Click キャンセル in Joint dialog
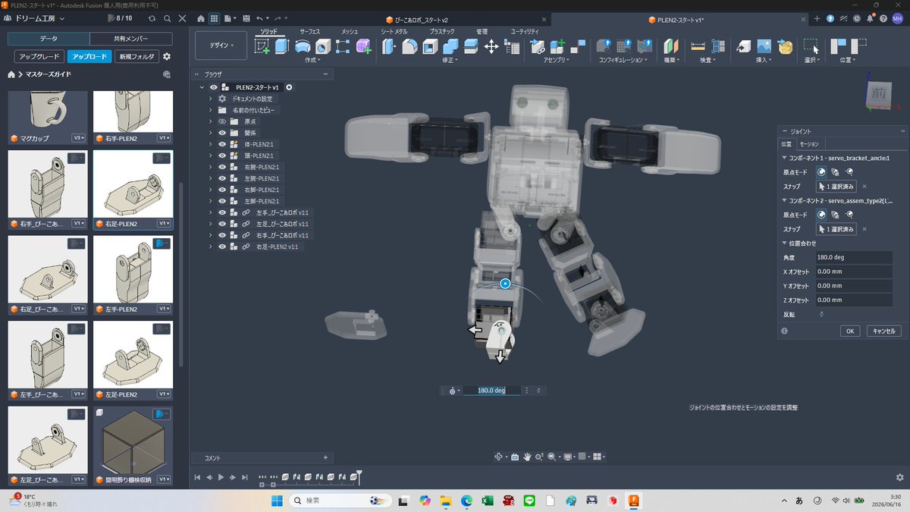Image resolution: width=910 pixels, height=512 pixels. click(883, 331)
